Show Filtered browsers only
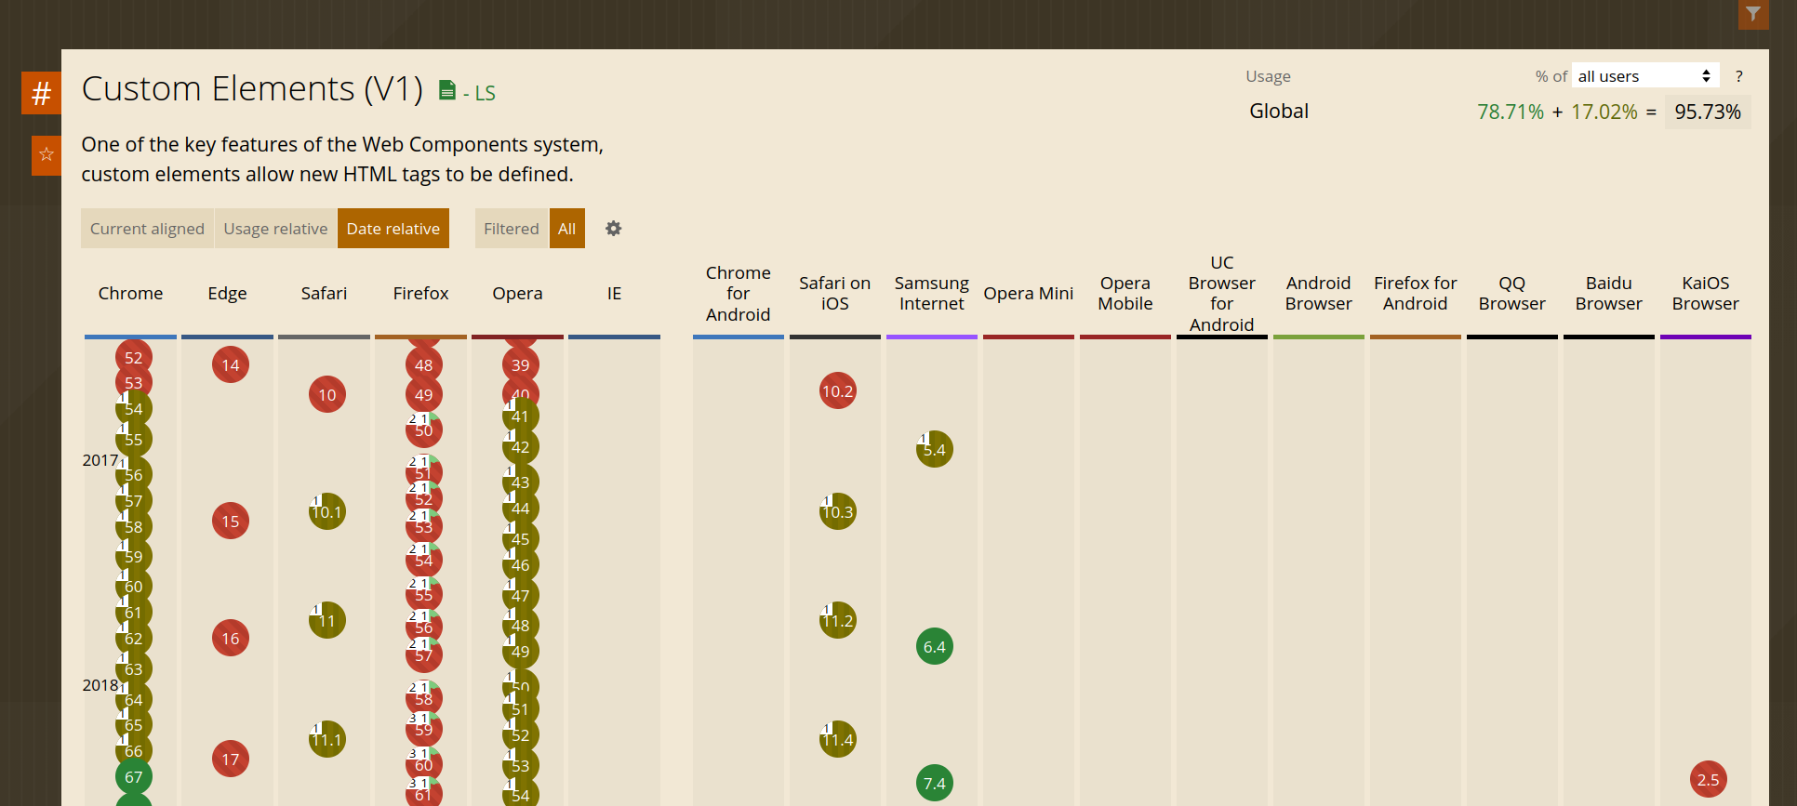The image size is (1797, 806). (x=512, y=229)
